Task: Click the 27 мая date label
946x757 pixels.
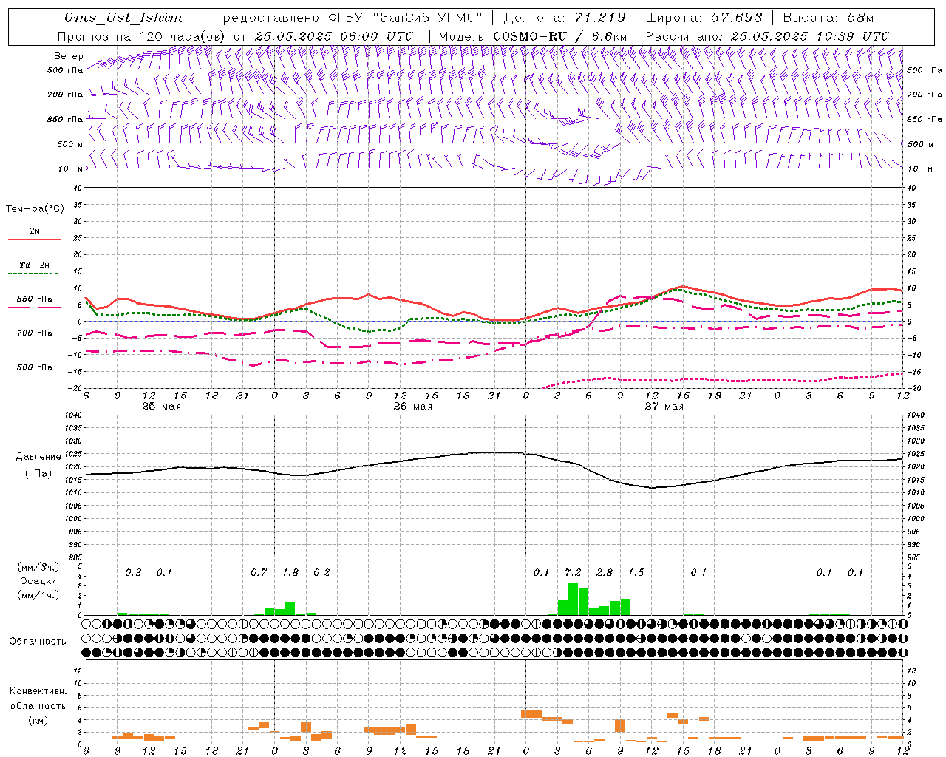Action: [664, 407]
